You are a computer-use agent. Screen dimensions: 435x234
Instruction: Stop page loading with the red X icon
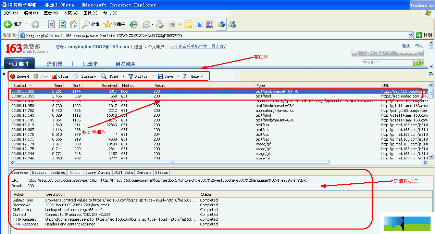pos(51,24)
